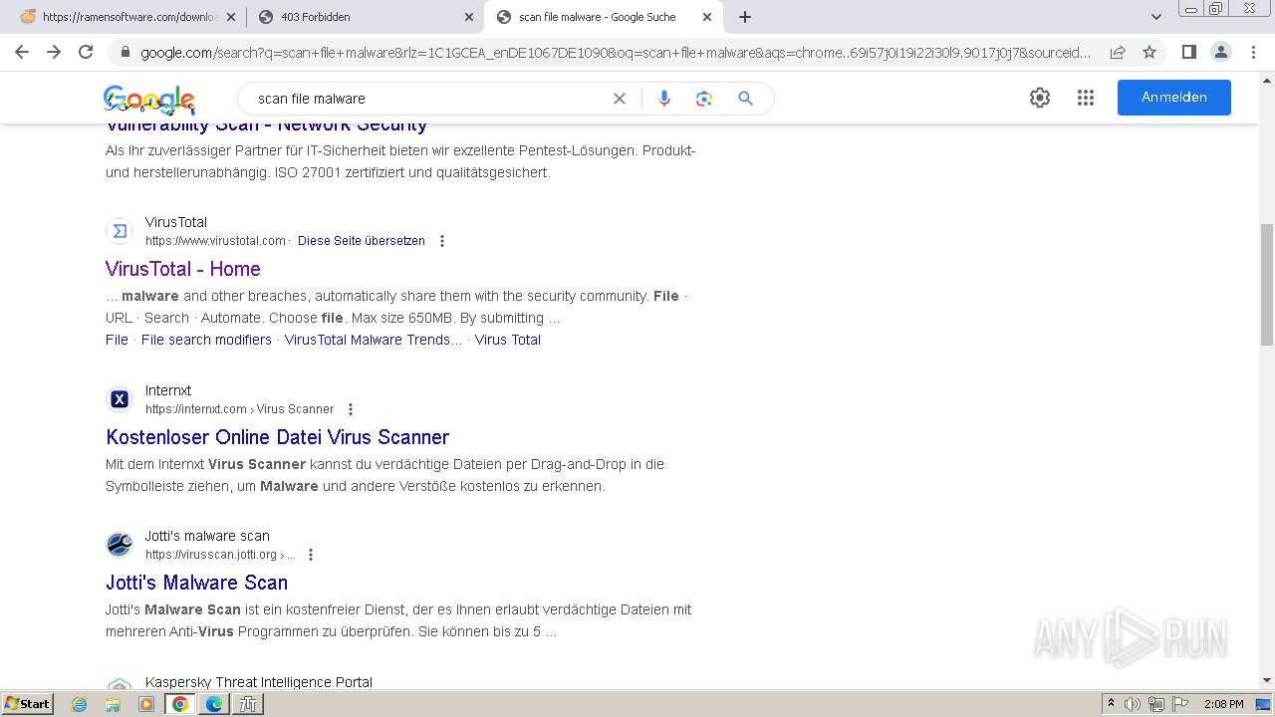The width and height of the screenshot is (1275, 717).
Task: Close the Google Suche tab
Action: click(x=707, y=17)
